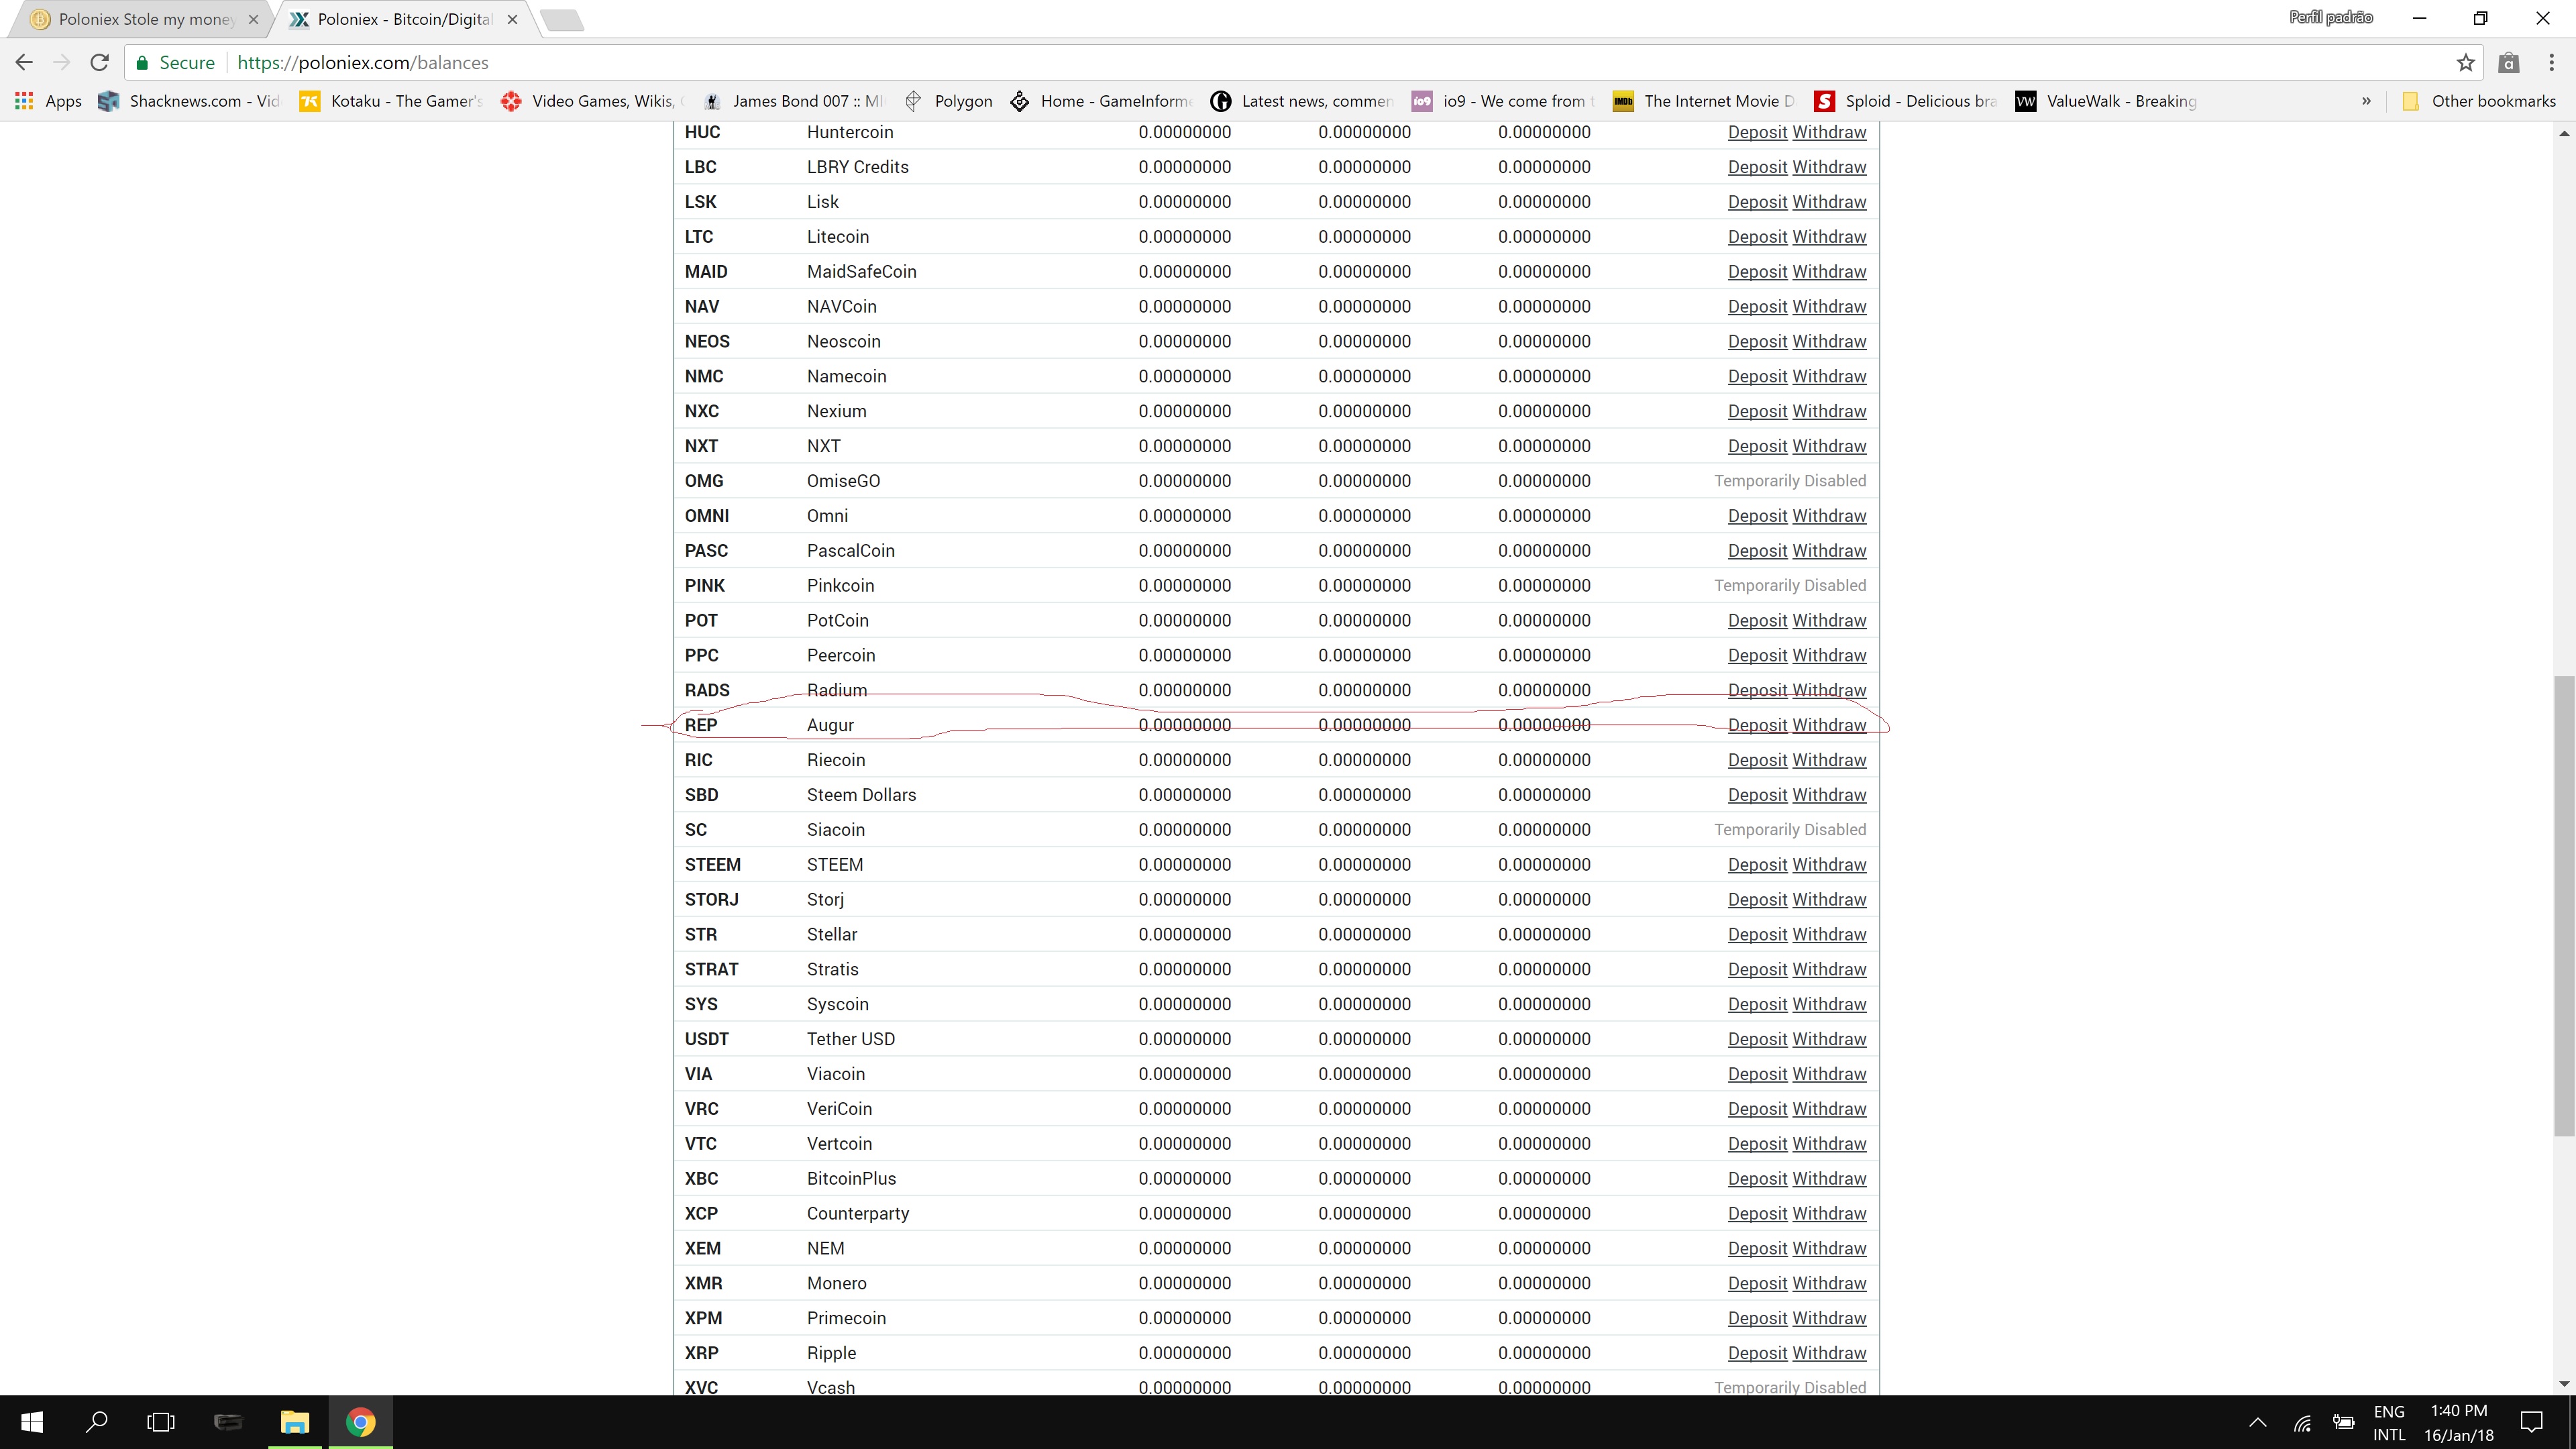This screenshot has width=2576, height=1449.
Task: Open the Other bookmarks folder
Action: tap(2479, 101)
